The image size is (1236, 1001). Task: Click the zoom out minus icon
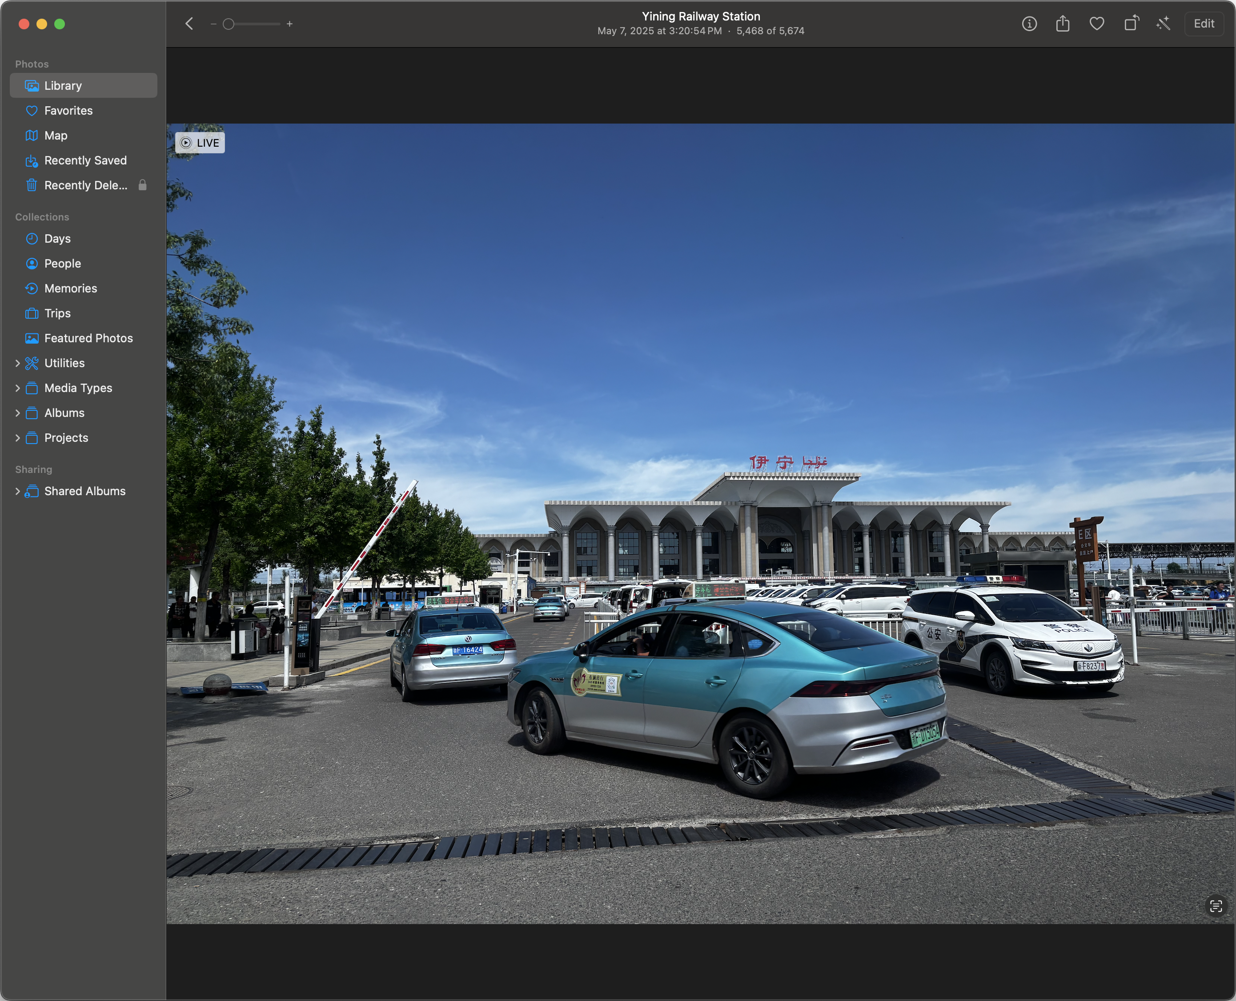coord(213,24)
